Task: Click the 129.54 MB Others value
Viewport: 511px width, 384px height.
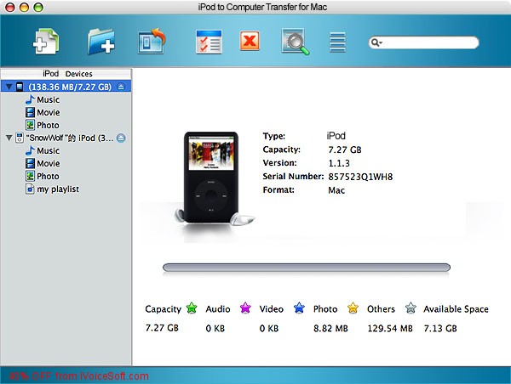Action: (390, 329)
